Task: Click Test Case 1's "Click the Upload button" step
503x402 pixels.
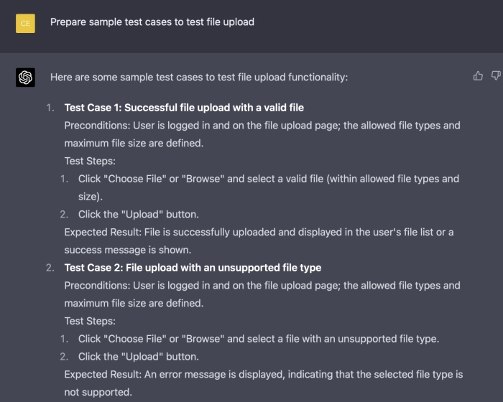Action: 138,214
